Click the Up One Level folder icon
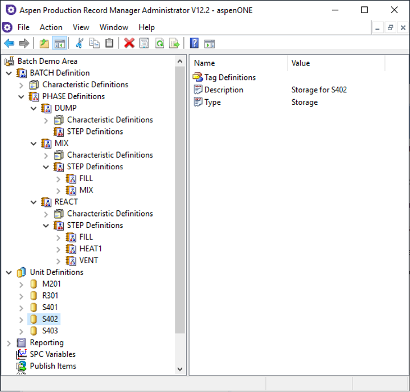The width and height of the screenshot is (410, 392). (x=44, y=43)
